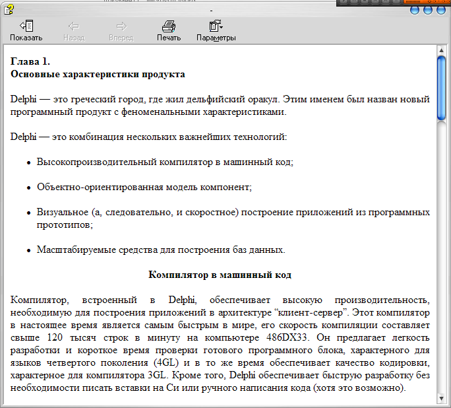Click the leftmost blue title-bar window button
This screenshot has width=451, height=408.
(415, 10)
